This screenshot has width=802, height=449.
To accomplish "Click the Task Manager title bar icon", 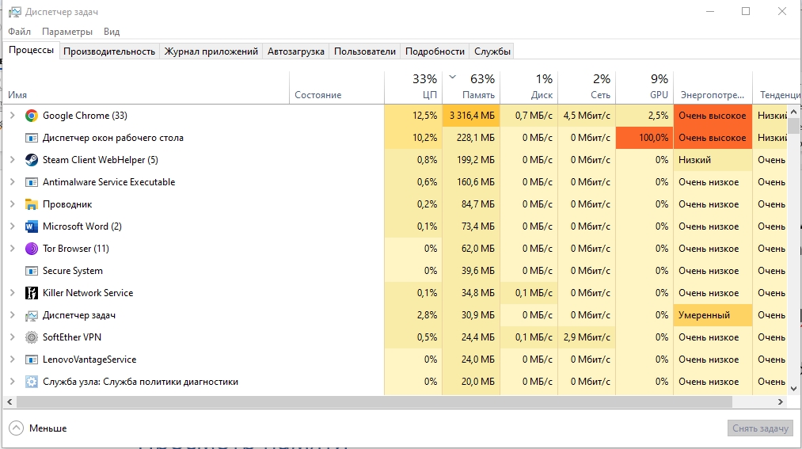I will (15, 12).
